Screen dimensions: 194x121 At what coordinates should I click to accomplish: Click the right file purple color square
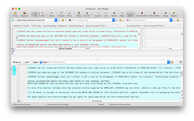pos(127,20)
